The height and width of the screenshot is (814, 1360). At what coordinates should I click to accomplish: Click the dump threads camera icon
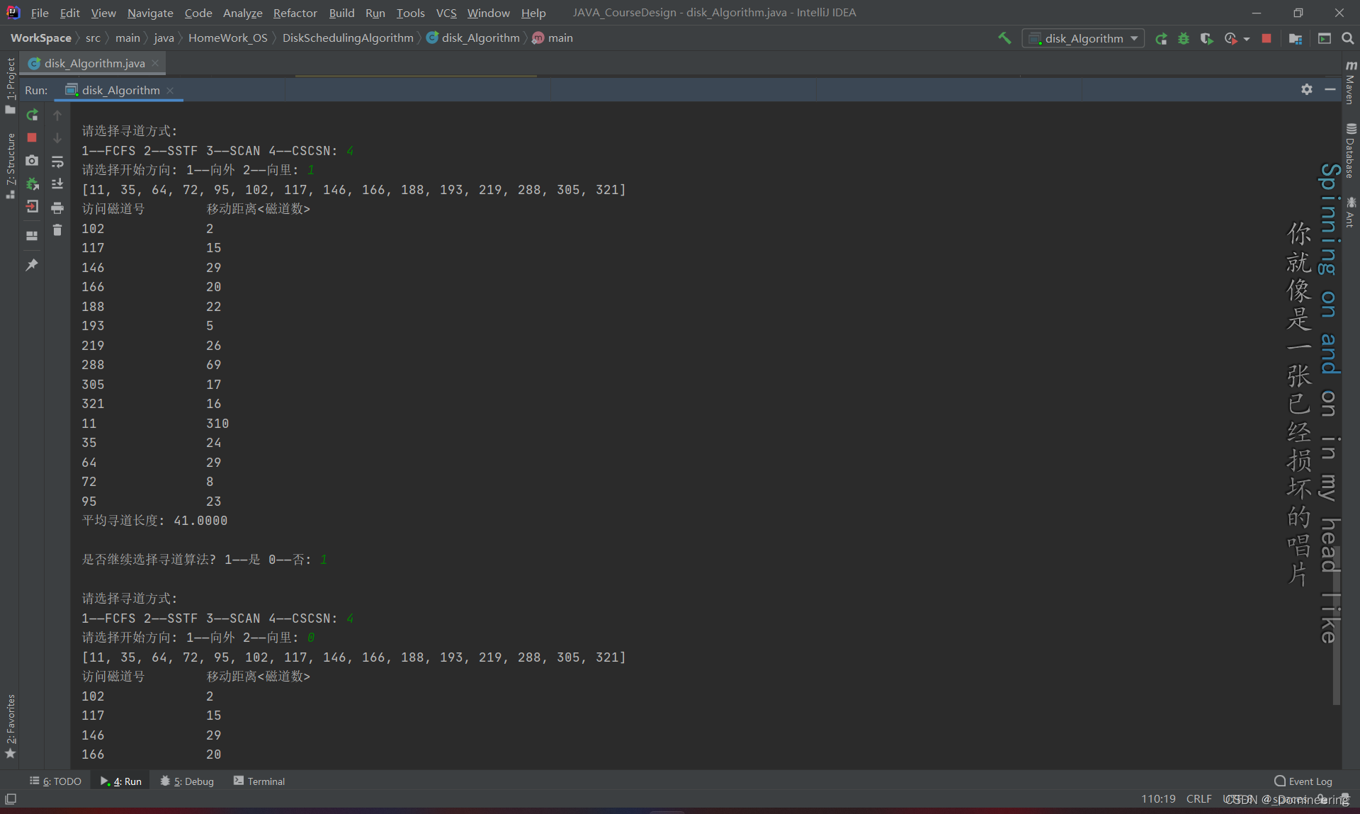[32, 161]
